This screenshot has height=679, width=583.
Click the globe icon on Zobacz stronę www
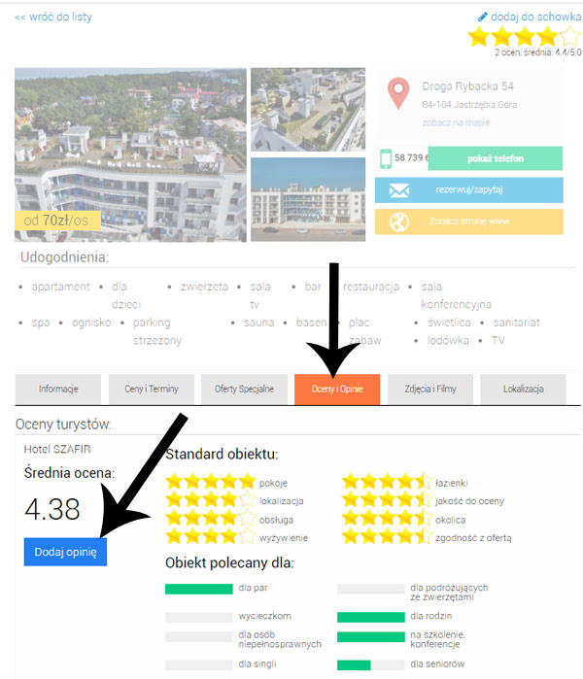tap(399, 221)
